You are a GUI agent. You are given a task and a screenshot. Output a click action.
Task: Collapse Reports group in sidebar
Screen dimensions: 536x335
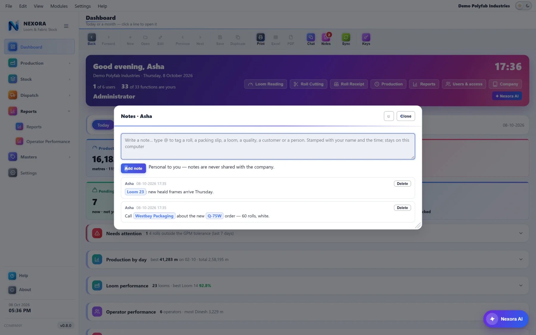tap(39, 111)
